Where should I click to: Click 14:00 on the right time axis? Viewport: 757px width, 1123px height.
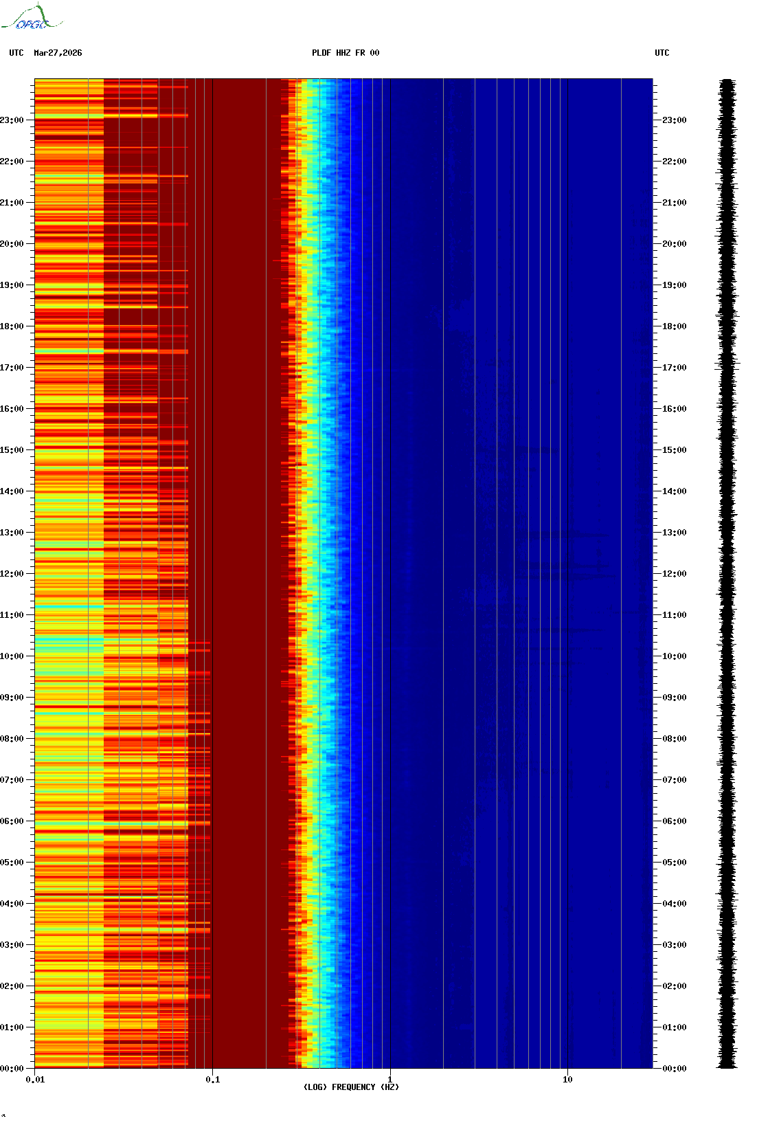pos(675,491)
